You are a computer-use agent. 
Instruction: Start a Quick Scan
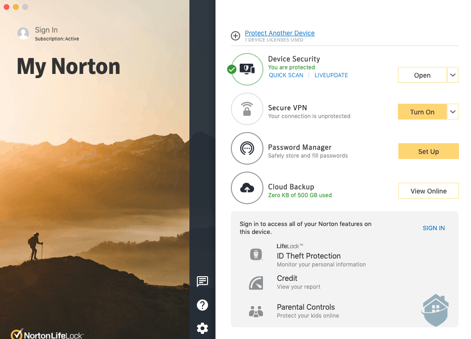286,75
